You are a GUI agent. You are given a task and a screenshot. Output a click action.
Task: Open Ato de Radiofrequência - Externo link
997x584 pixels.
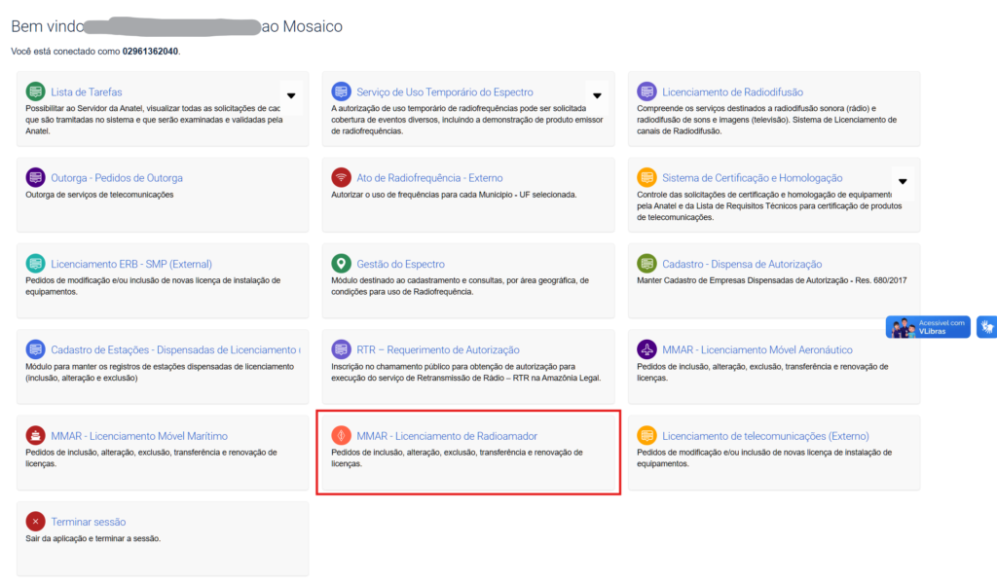pos(429,178)
